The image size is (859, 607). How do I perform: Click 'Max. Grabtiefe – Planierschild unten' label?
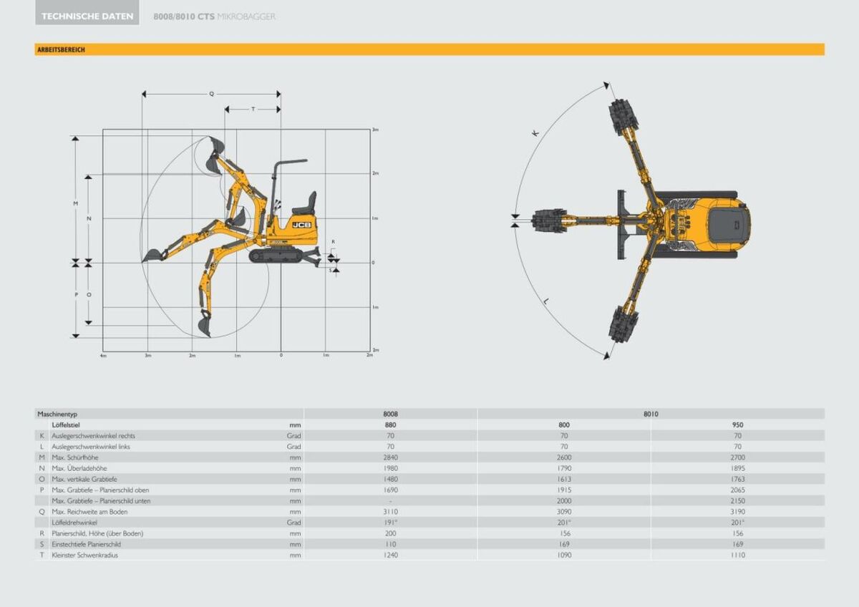101,500
